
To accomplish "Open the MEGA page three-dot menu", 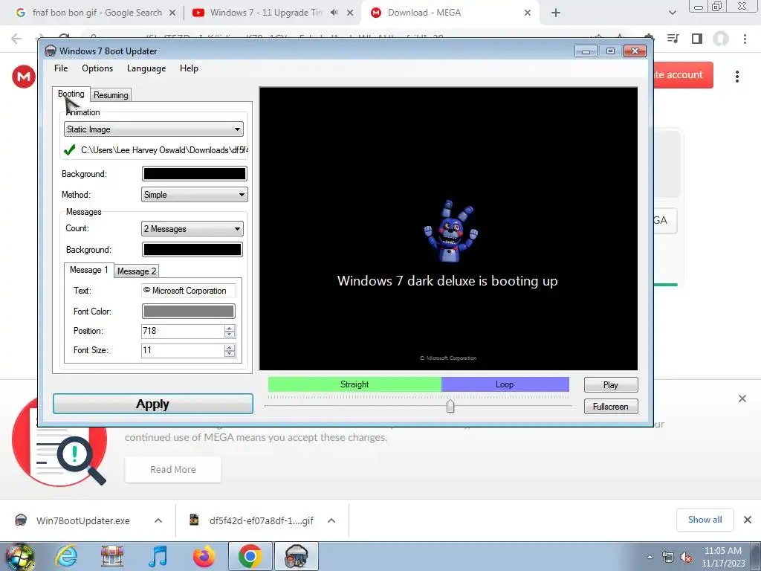I will [x=737, y=77].
